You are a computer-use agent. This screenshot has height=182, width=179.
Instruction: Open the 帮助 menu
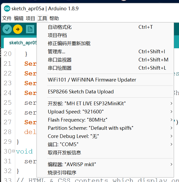click(54, 18)
